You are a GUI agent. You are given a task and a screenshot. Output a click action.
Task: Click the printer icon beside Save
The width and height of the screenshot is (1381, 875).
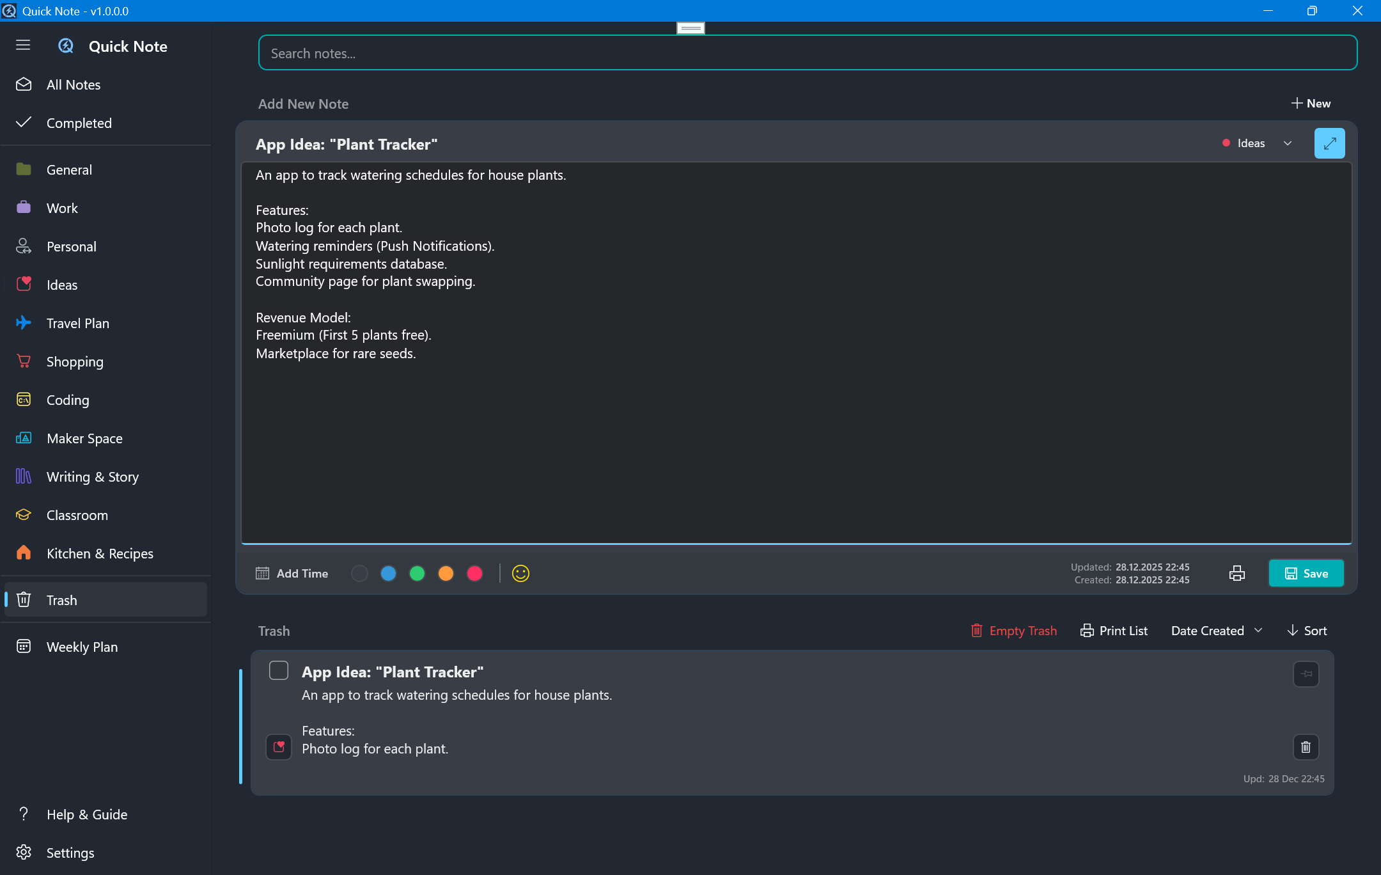coord(1237,573)
